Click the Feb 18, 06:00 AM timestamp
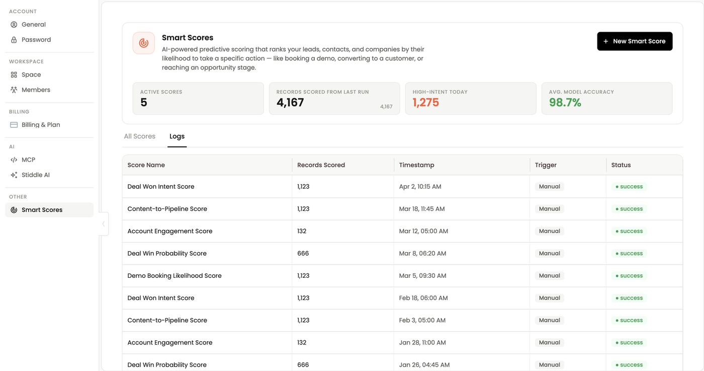Viewport: 704px width, 371px height. click(x=423, y=298)
